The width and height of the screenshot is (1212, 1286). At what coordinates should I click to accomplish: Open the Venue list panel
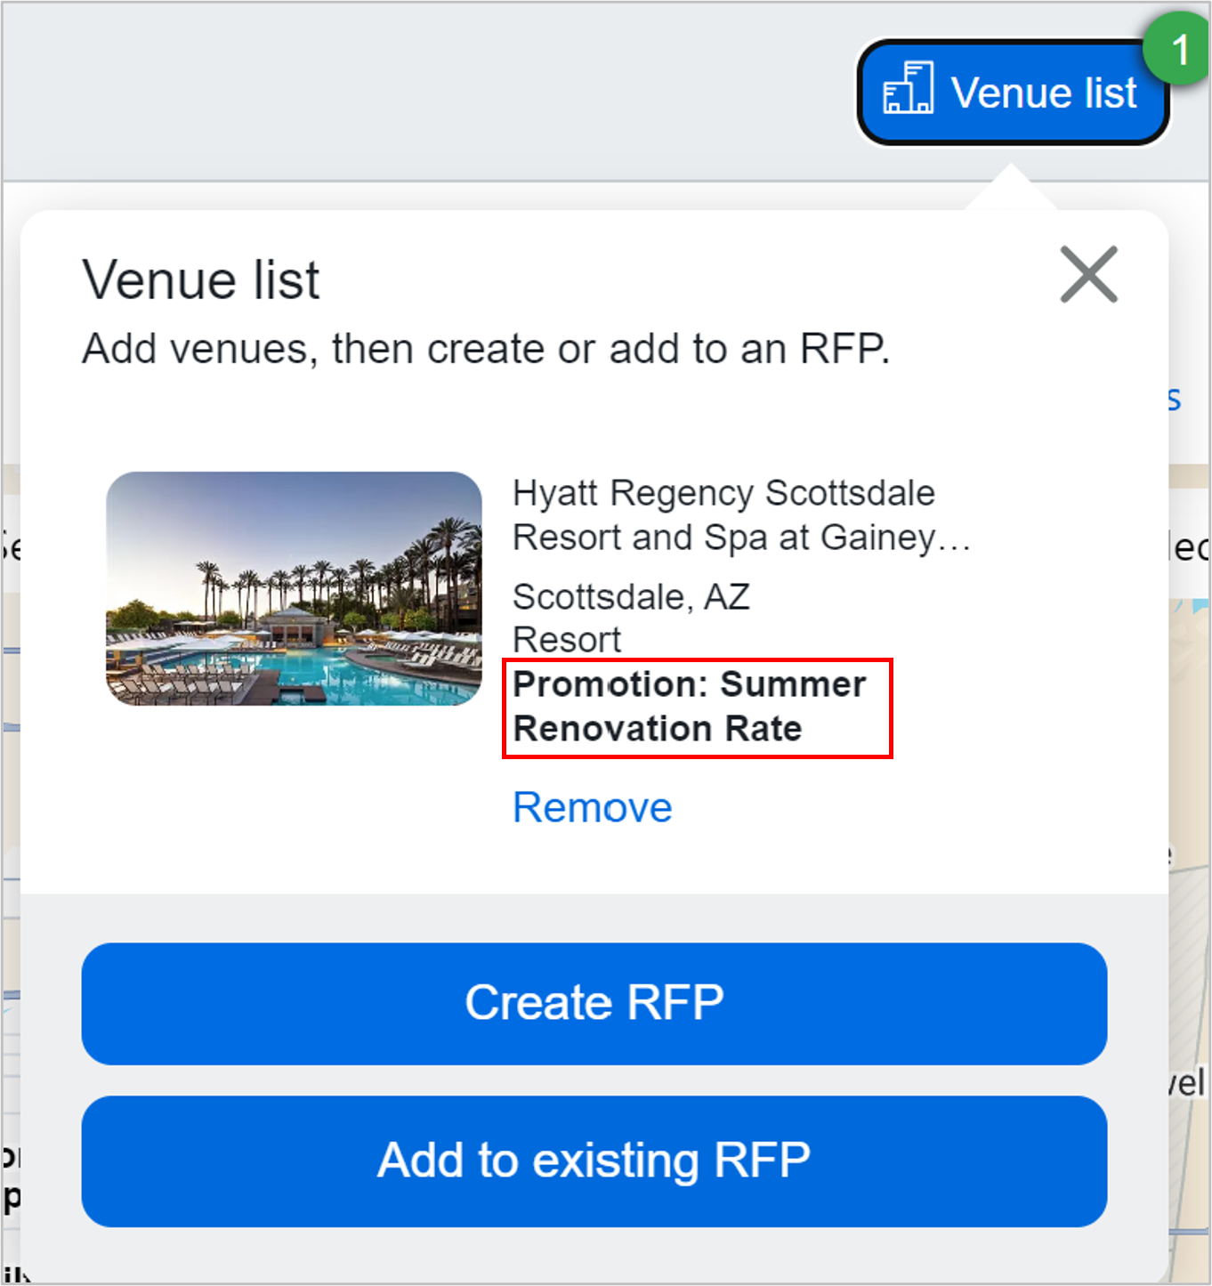pyautogui.click(x=1013, y=91)
